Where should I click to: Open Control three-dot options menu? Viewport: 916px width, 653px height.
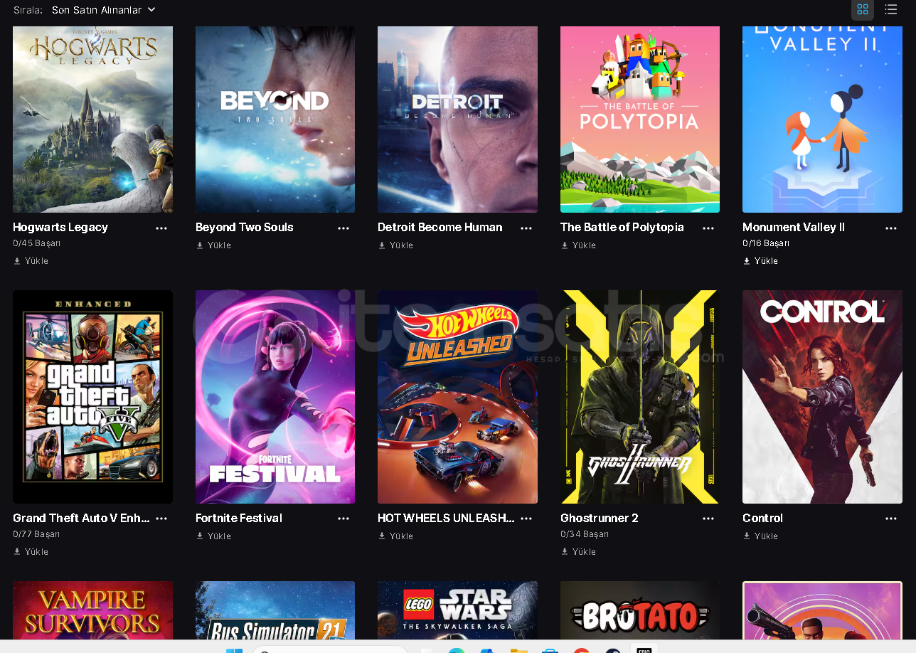tap(891, 519)
